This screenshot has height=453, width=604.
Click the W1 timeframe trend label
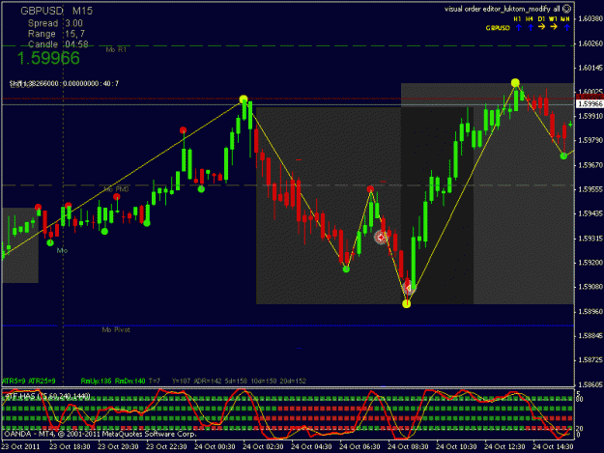[553, 19]
